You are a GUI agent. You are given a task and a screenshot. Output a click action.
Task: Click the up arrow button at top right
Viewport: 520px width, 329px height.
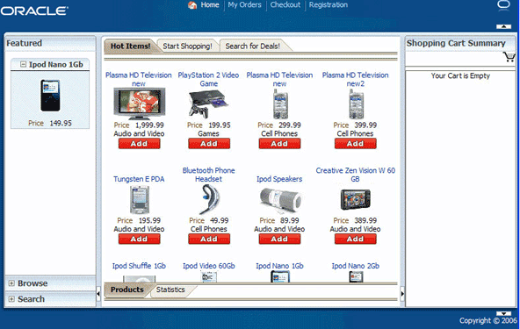(x=503, y=26)
